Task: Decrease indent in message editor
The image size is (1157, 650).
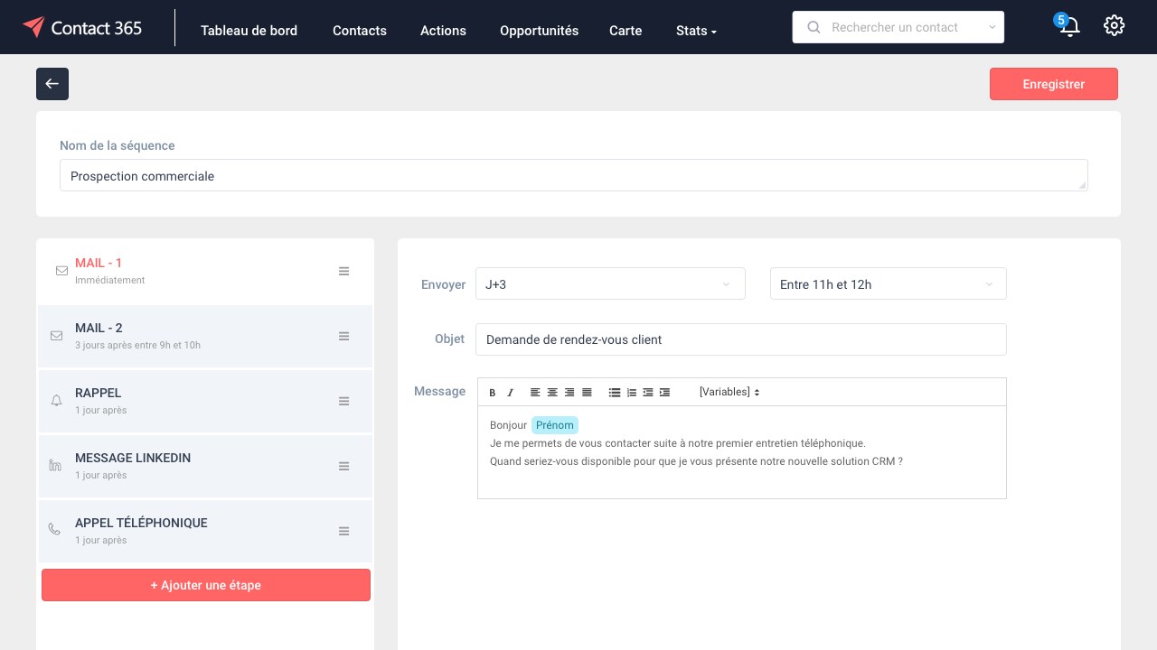Action: (x=648, y=393)
